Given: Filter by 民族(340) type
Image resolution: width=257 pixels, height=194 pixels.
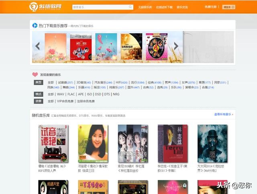Looking at the screenshot, I should pyautogui.click(x=53, y=88).
